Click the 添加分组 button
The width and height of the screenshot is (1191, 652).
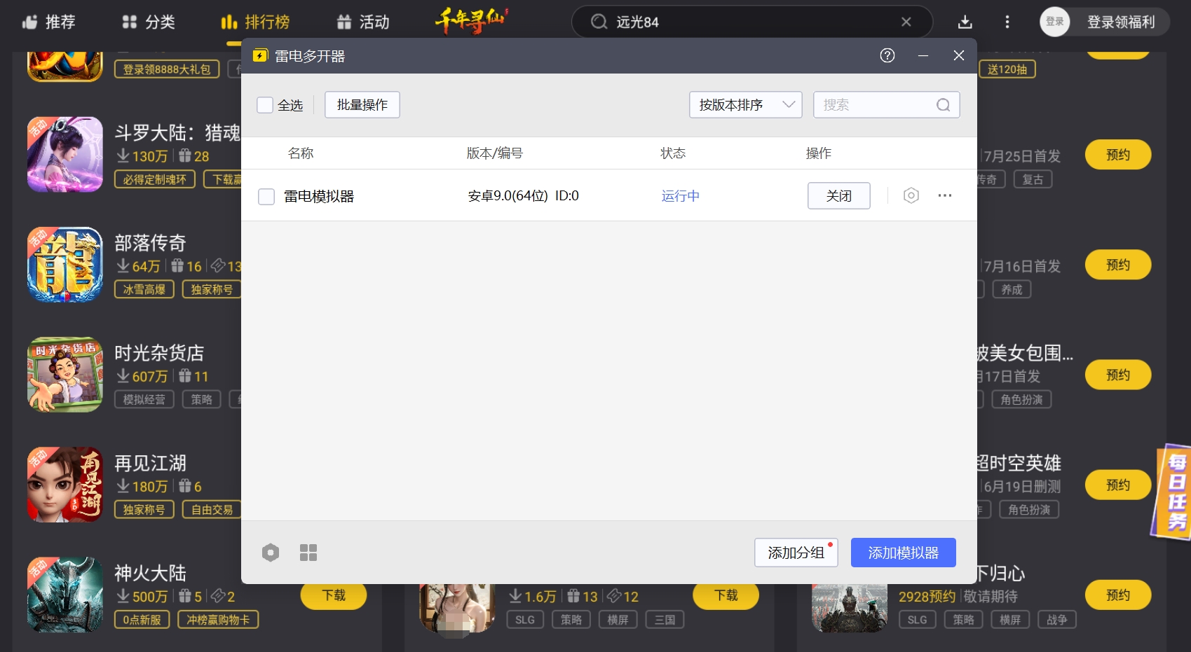point(796,553)
